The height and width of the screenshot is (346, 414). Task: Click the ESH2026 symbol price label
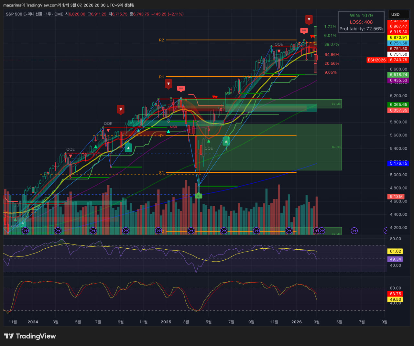pyautogui.click(x=376, y=60)
